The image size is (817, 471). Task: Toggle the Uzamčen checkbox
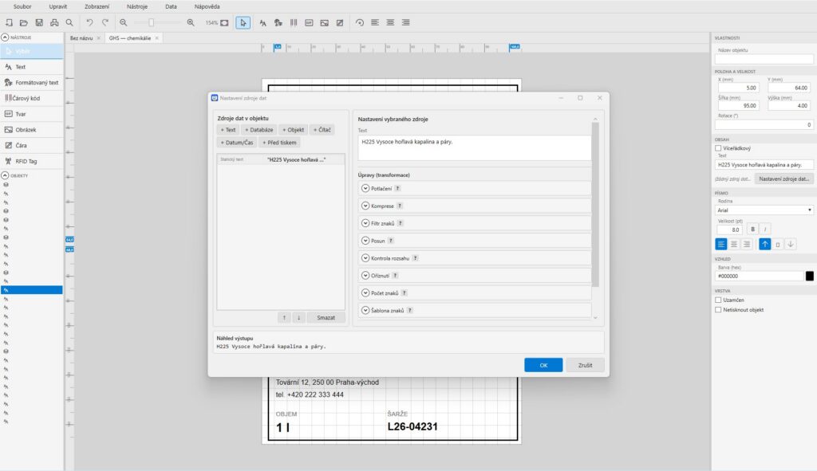[718, 300]
